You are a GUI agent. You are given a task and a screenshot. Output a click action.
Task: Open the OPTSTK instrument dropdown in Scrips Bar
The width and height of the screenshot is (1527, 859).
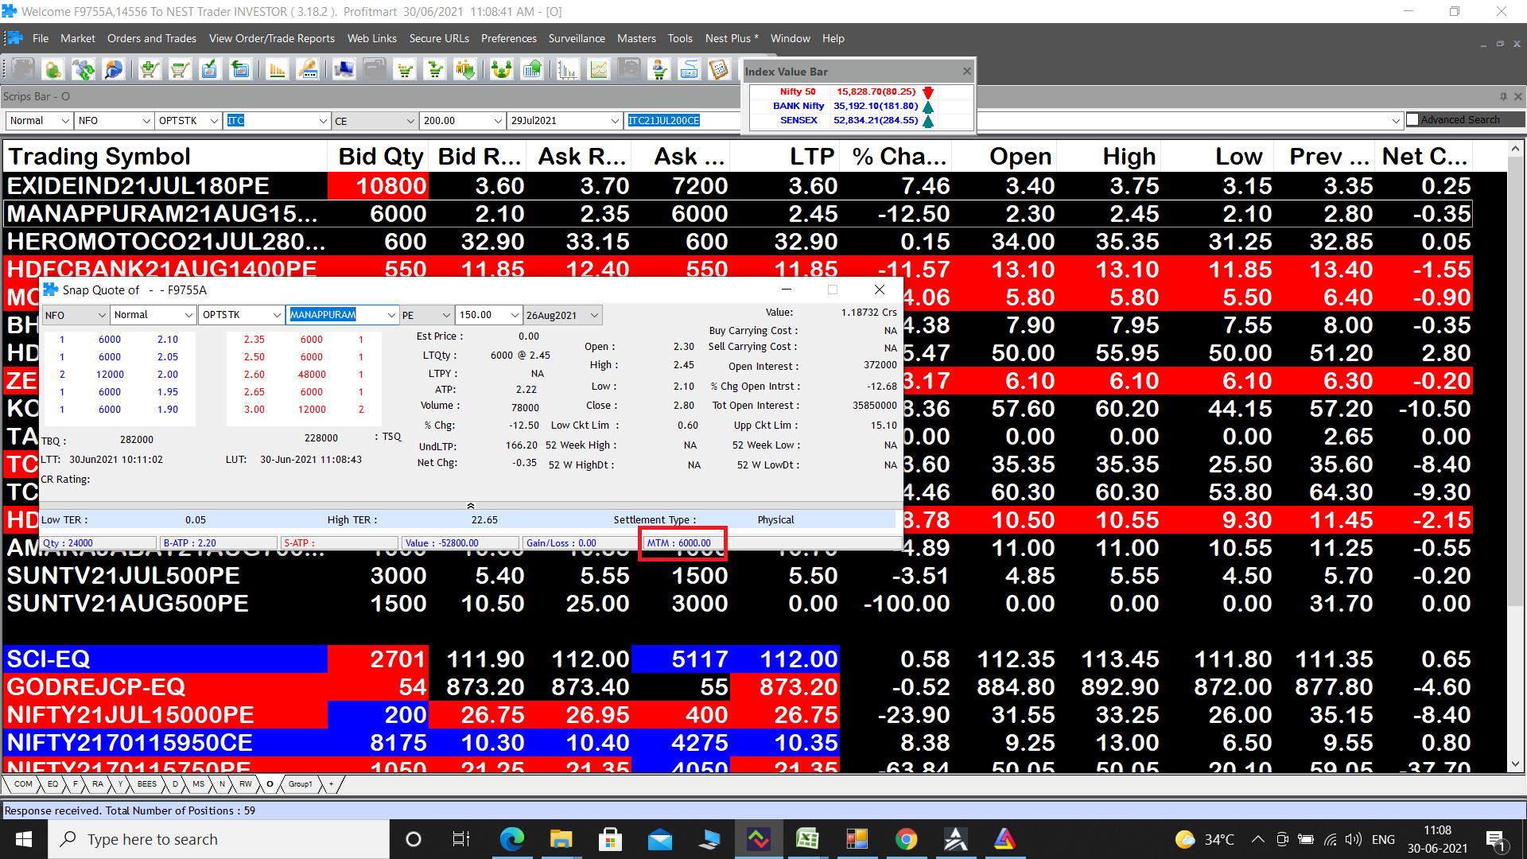[x=214, y=121]
